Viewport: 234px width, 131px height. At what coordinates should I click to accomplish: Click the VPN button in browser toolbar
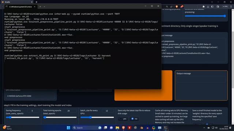point(225,7)
